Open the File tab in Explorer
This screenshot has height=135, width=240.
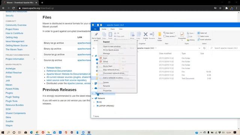click(x=95, y=29)
